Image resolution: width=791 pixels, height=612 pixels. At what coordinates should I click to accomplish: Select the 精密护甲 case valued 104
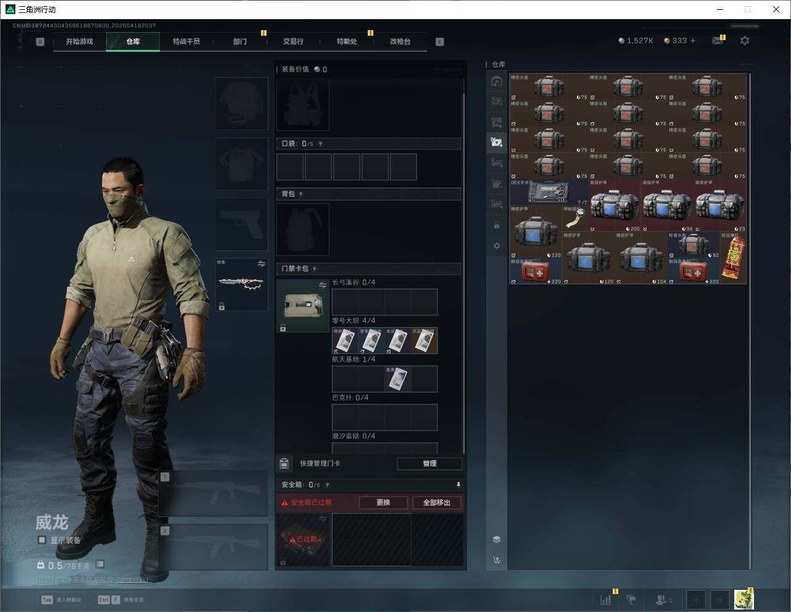642,258
